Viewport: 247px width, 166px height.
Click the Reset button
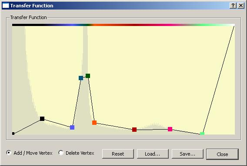click(118, 154)
